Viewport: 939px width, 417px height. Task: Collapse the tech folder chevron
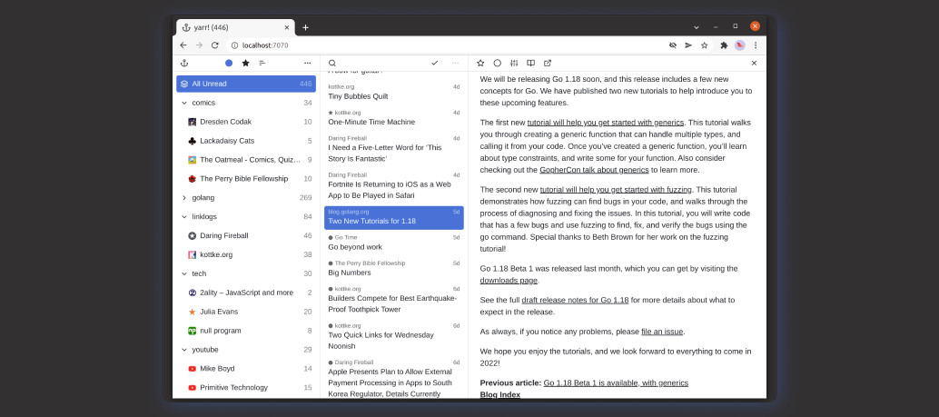tap(184, 273)
